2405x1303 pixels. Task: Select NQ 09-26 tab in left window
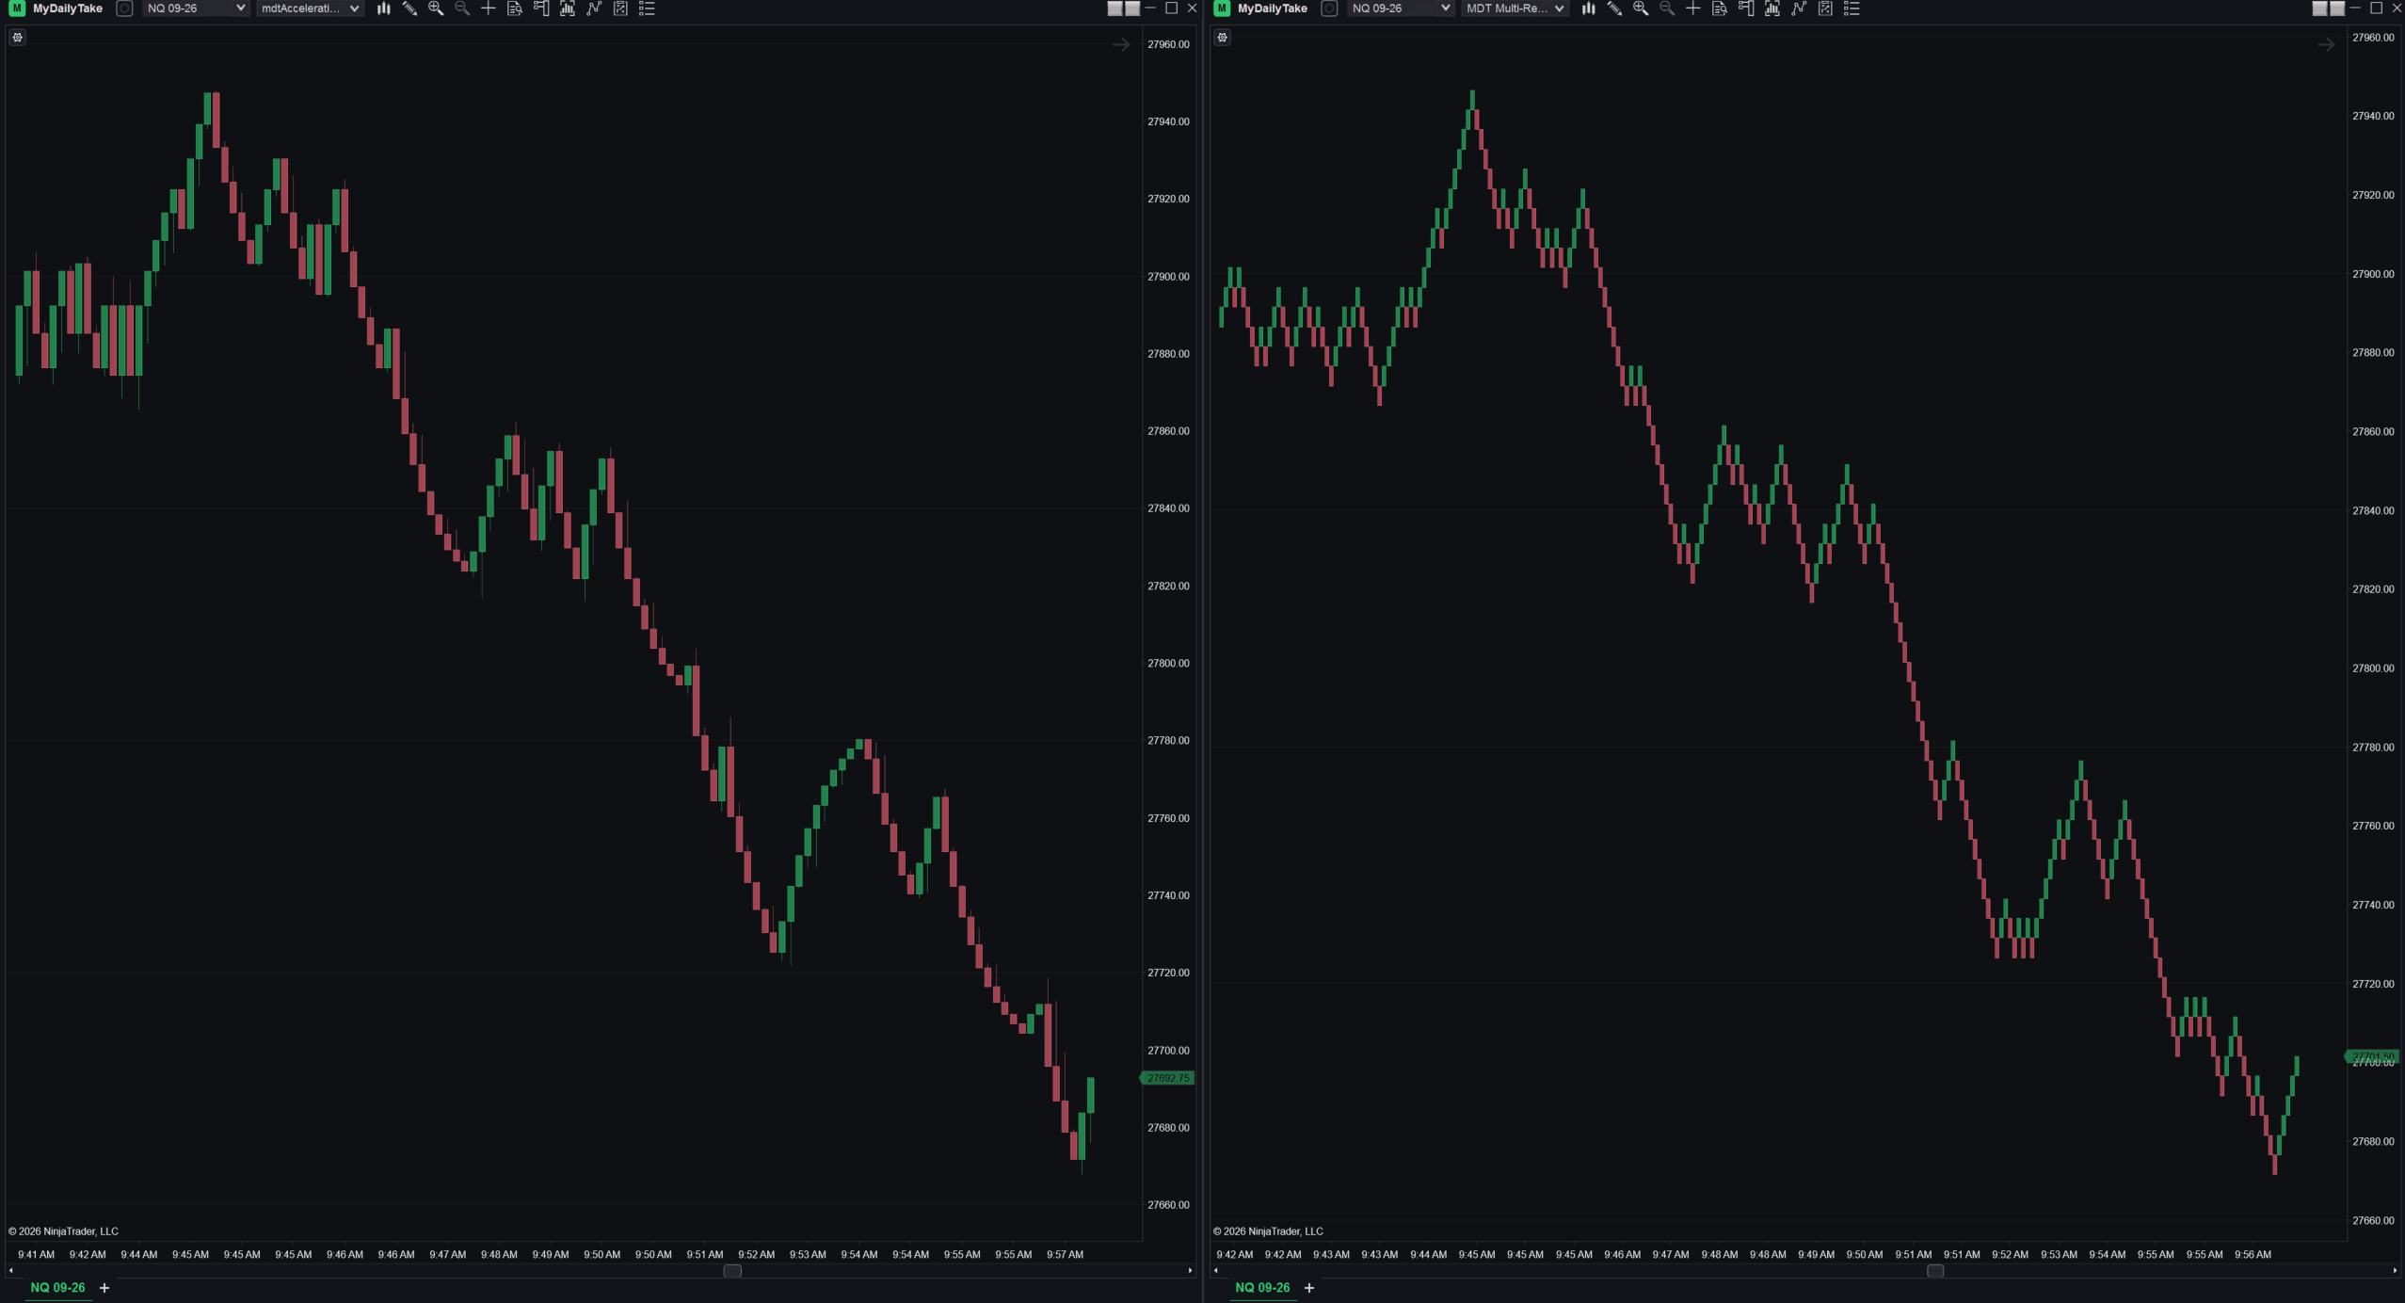click(x=57, y=1287)
